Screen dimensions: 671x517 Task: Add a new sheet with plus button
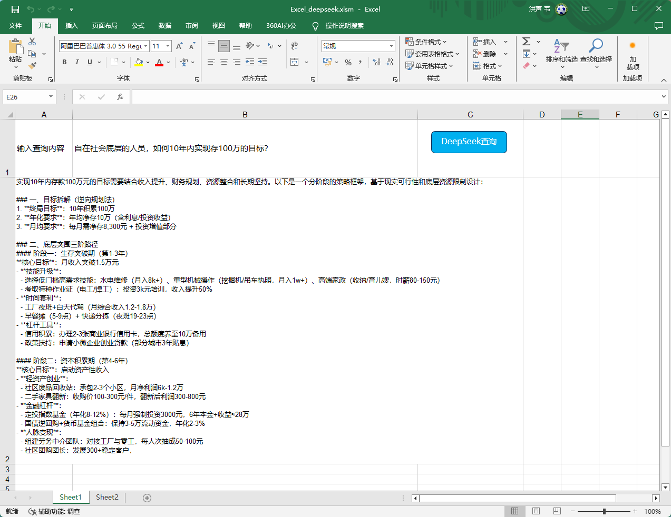coord(147,498)
